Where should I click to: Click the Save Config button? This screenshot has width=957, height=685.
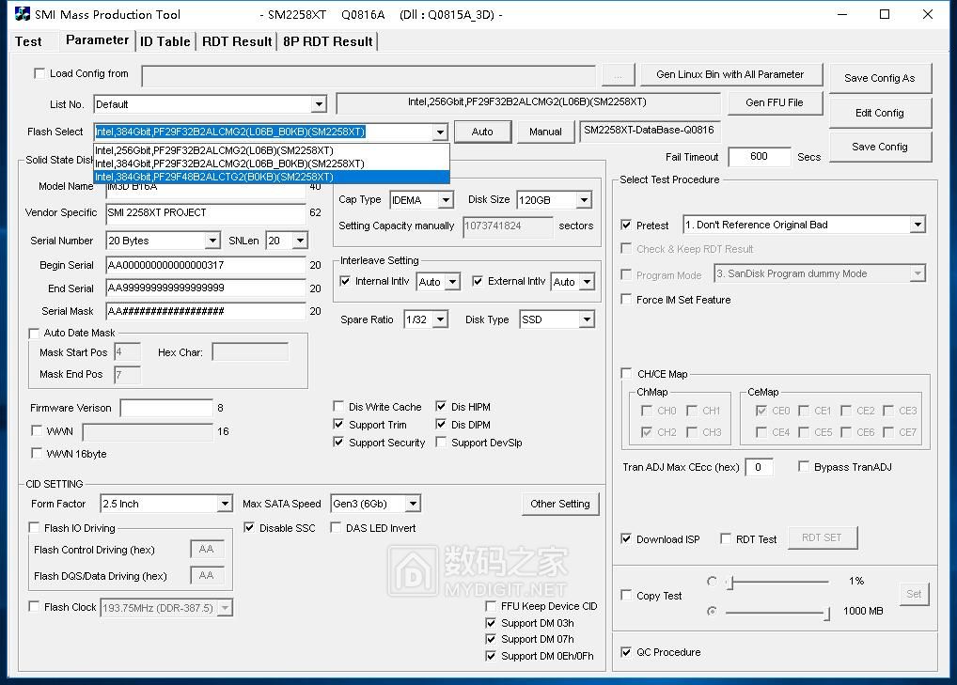coord(880,147)
